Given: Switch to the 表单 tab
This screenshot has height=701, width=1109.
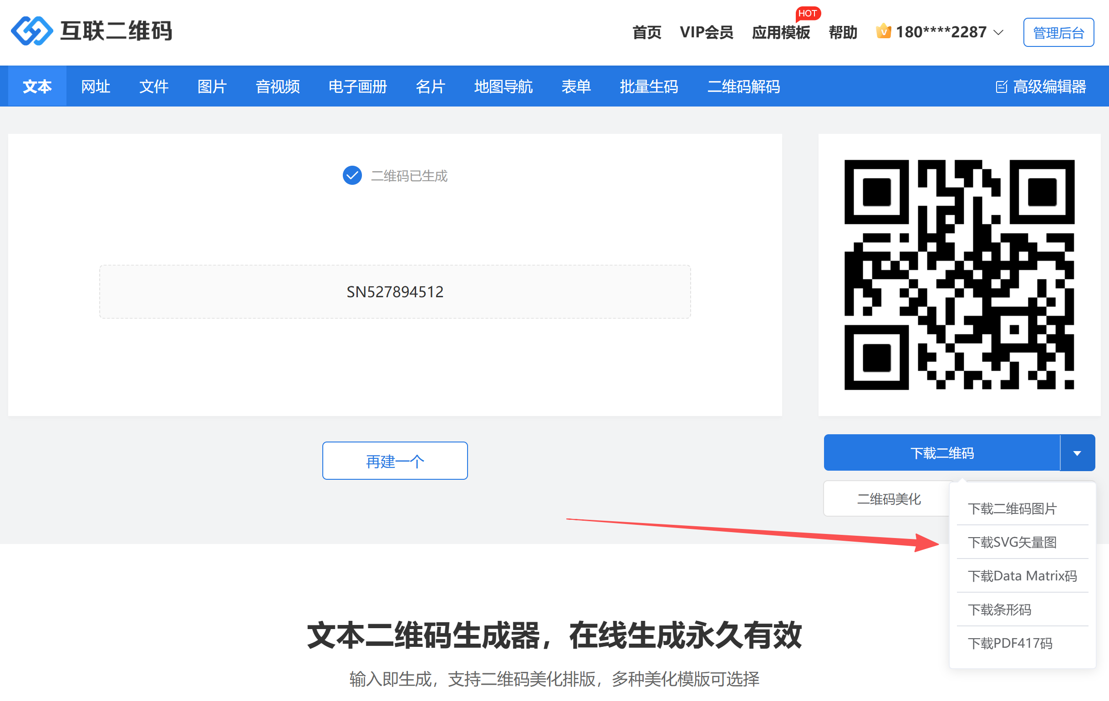Looking at the screenshot, I should click(x=576, y=86).
